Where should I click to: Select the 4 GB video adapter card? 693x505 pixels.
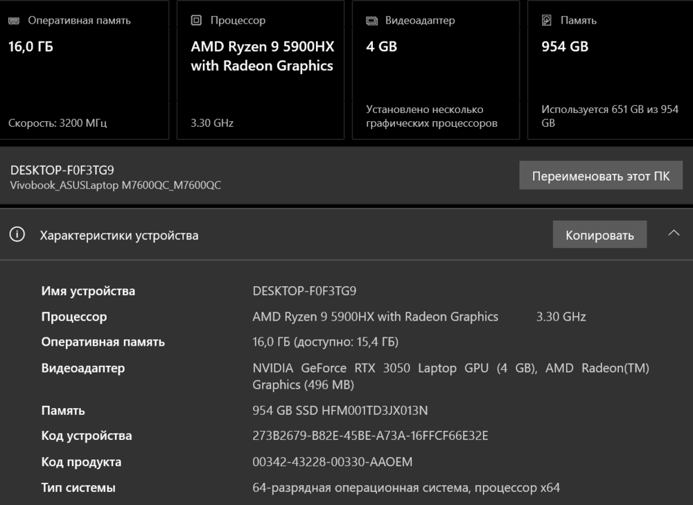(435, 69)
